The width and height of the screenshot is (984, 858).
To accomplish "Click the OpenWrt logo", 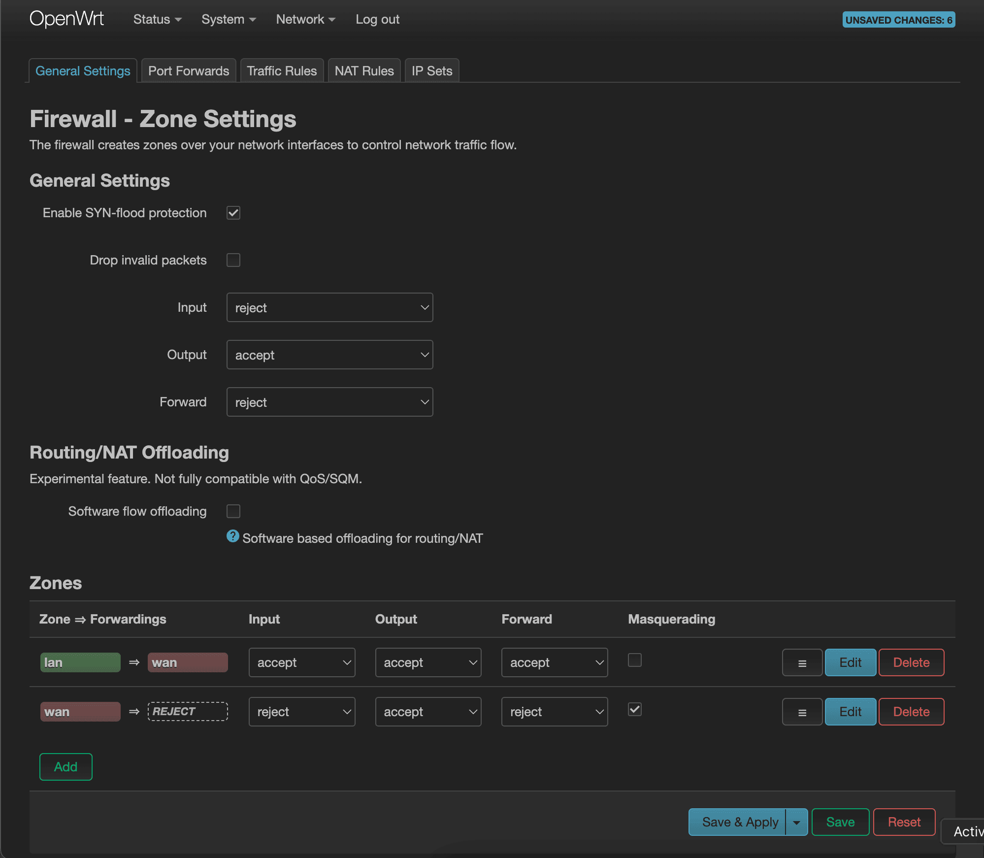I will [x=66, y=19].
